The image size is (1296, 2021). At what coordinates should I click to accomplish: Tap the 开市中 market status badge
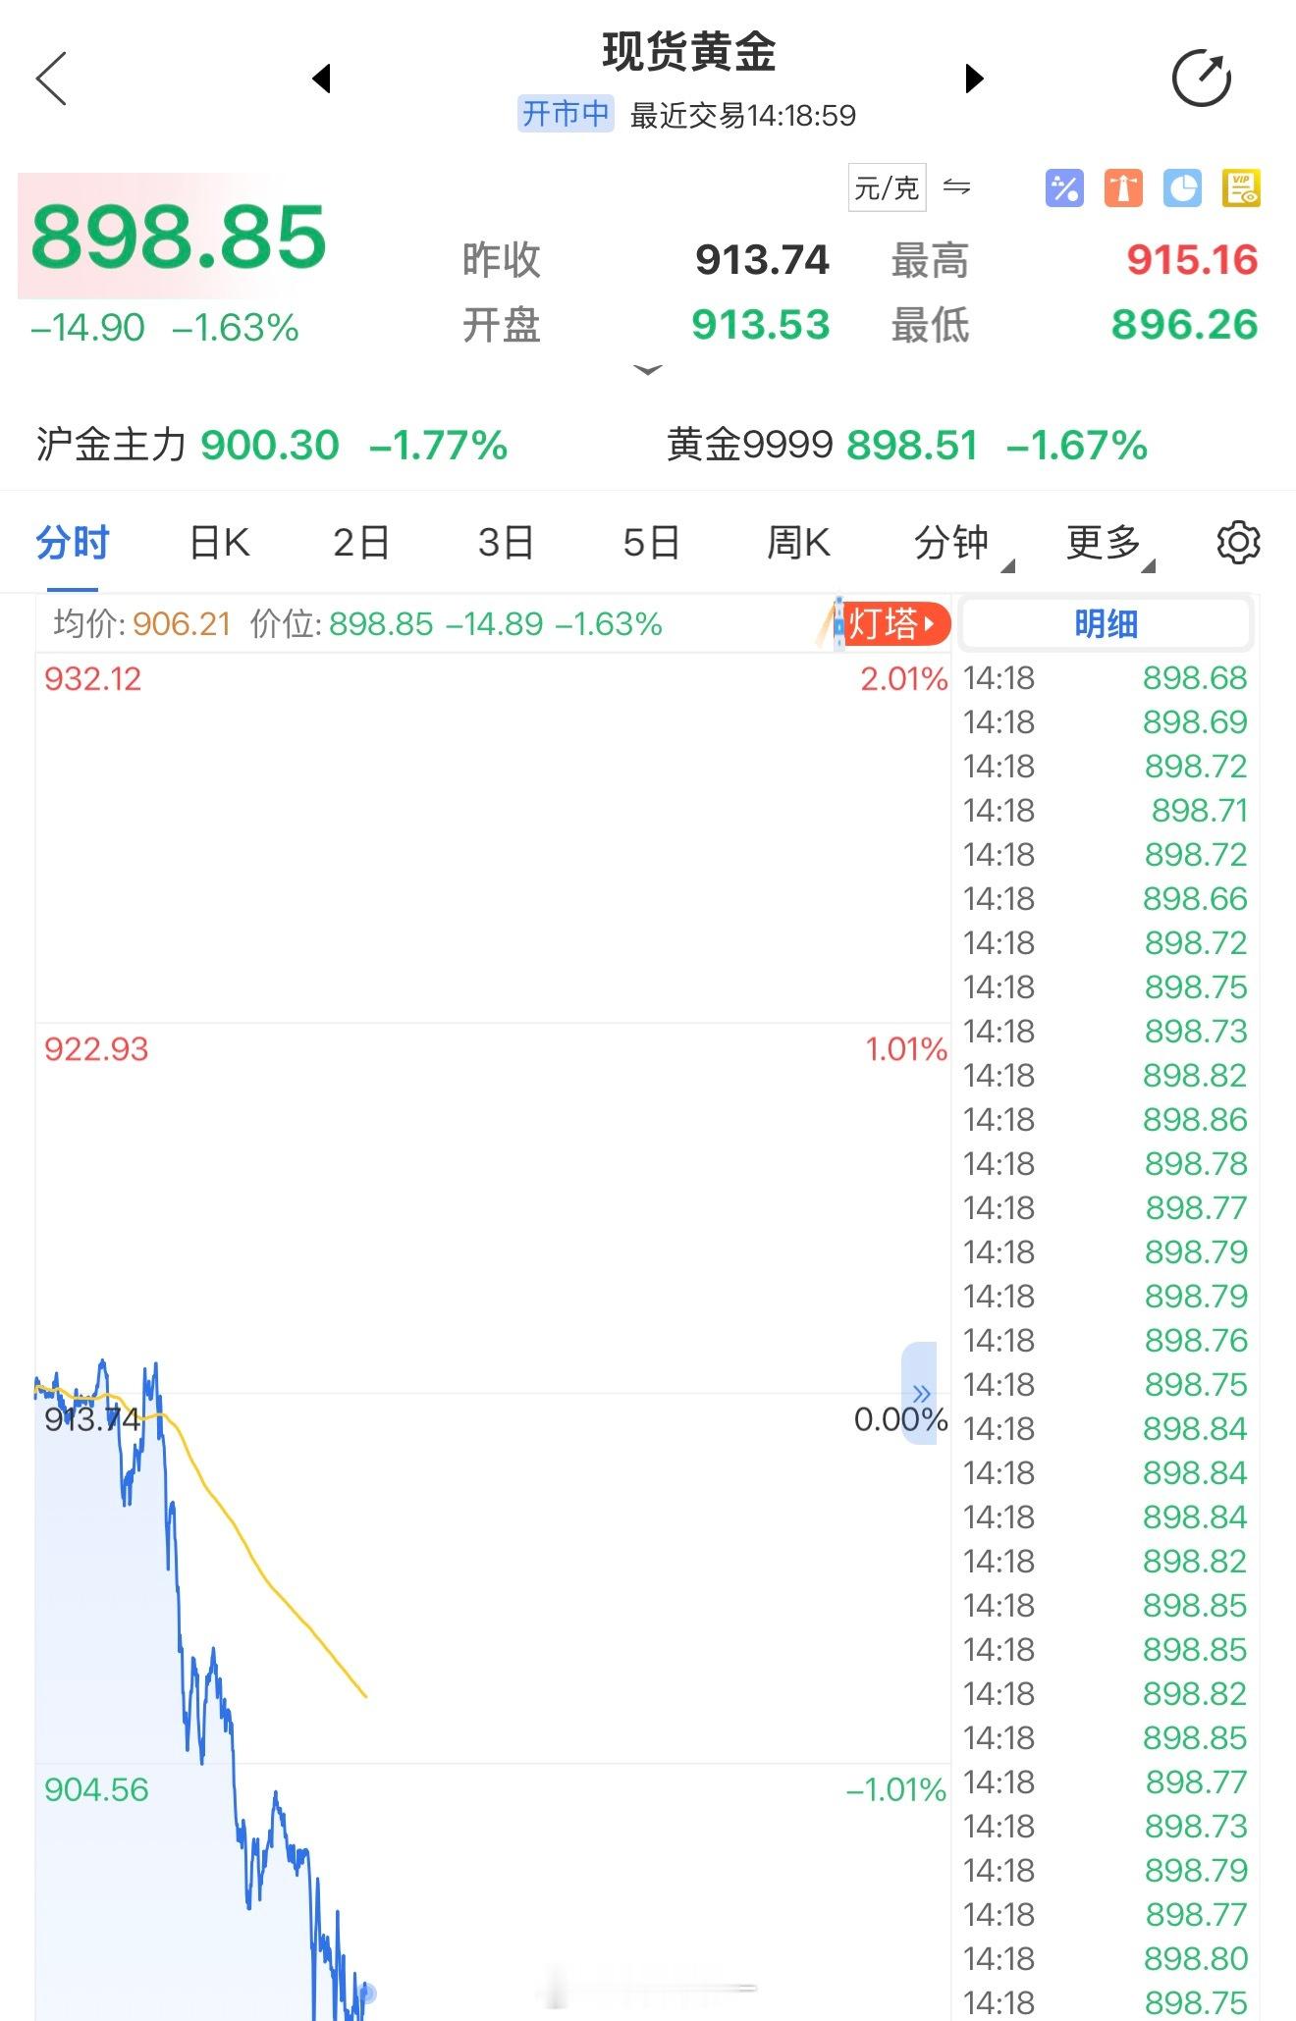pyautogui.click(x=566, y=114)
